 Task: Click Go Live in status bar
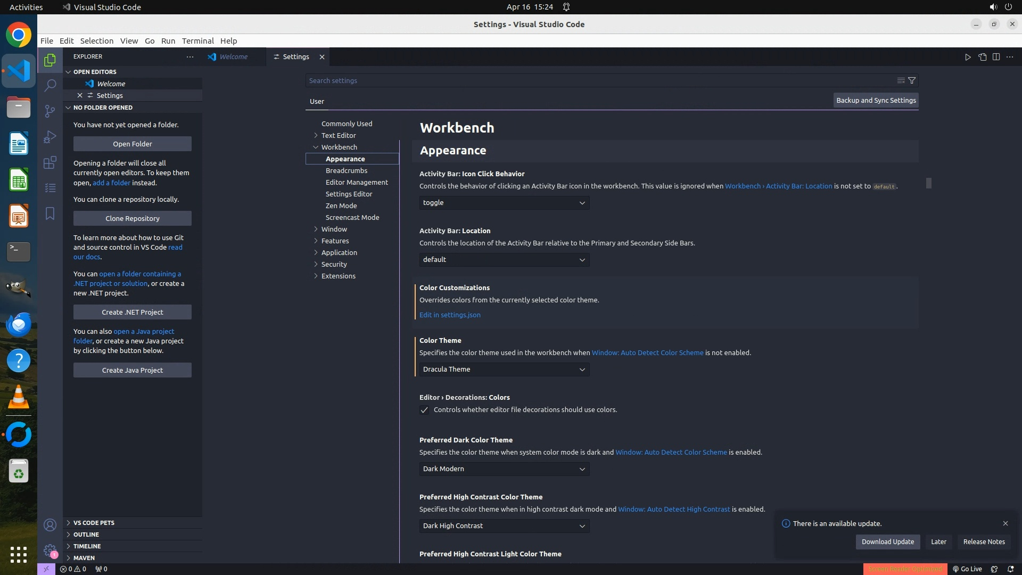(x=967, y=569)
